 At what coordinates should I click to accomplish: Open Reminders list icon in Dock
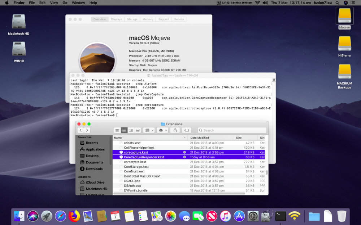(x=143, y=216)
